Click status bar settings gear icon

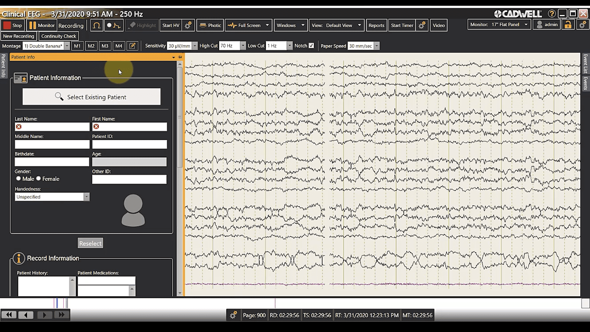233,315
